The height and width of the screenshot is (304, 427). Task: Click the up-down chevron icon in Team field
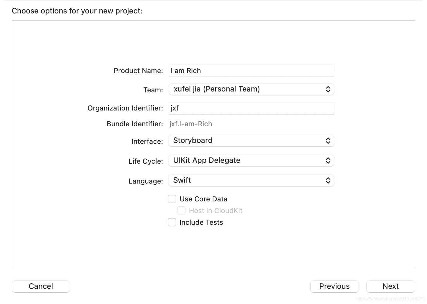(x=328, y=89)
